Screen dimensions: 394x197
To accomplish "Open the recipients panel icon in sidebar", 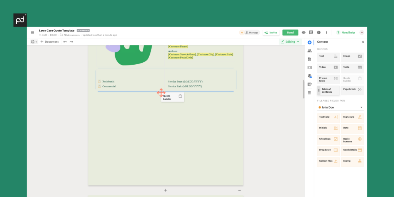I will pyautogui.click(x=310, y=51).
